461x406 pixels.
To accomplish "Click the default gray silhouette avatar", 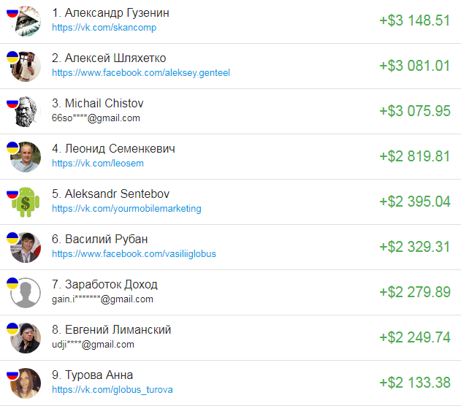I will click(26, 293).
